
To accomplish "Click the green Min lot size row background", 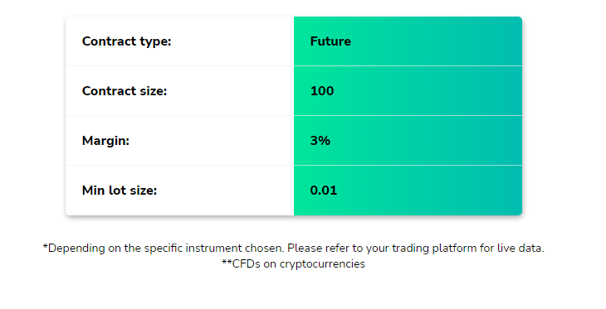I will point(408,191).
